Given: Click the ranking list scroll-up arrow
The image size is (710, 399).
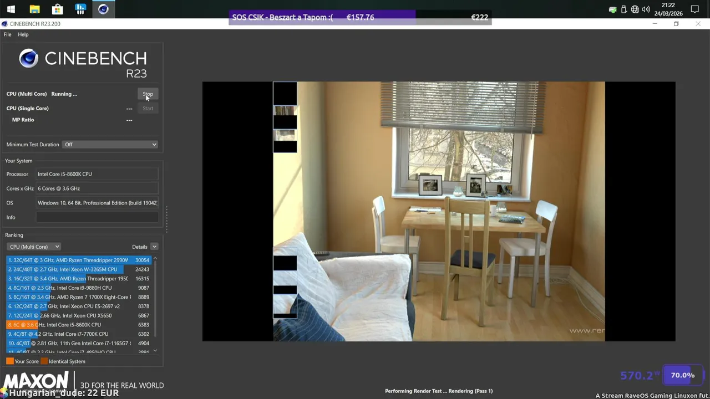Looking at the screenshot, I should pos(155,259).
